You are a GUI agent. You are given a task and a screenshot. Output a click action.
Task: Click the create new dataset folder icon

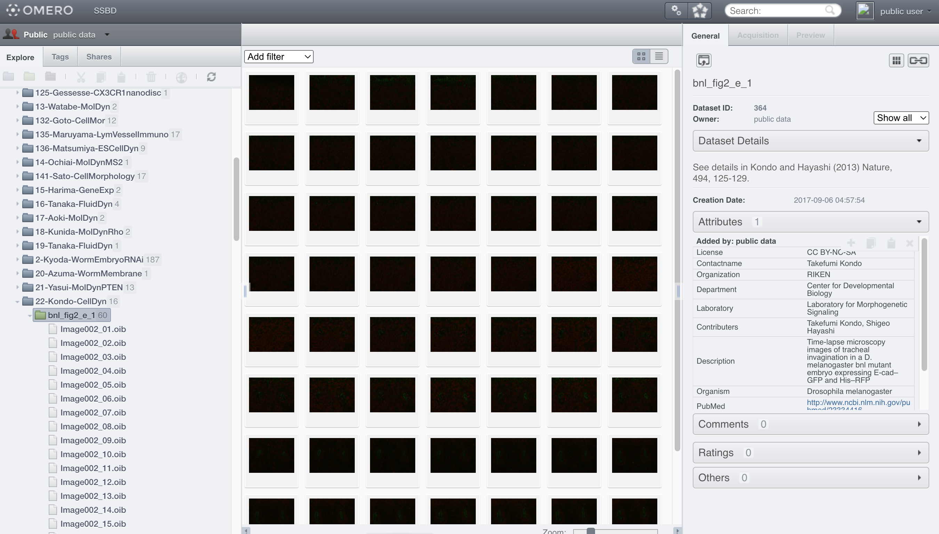tap(29, 76)
